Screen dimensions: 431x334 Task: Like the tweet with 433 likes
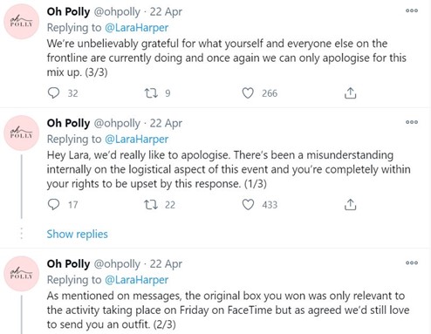(x=248, y=205)
